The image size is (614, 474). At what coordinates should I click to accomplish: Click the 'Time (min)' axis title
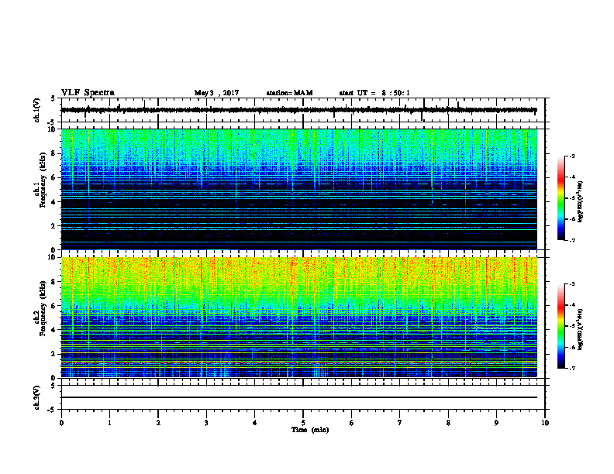[x=310, y=430]
